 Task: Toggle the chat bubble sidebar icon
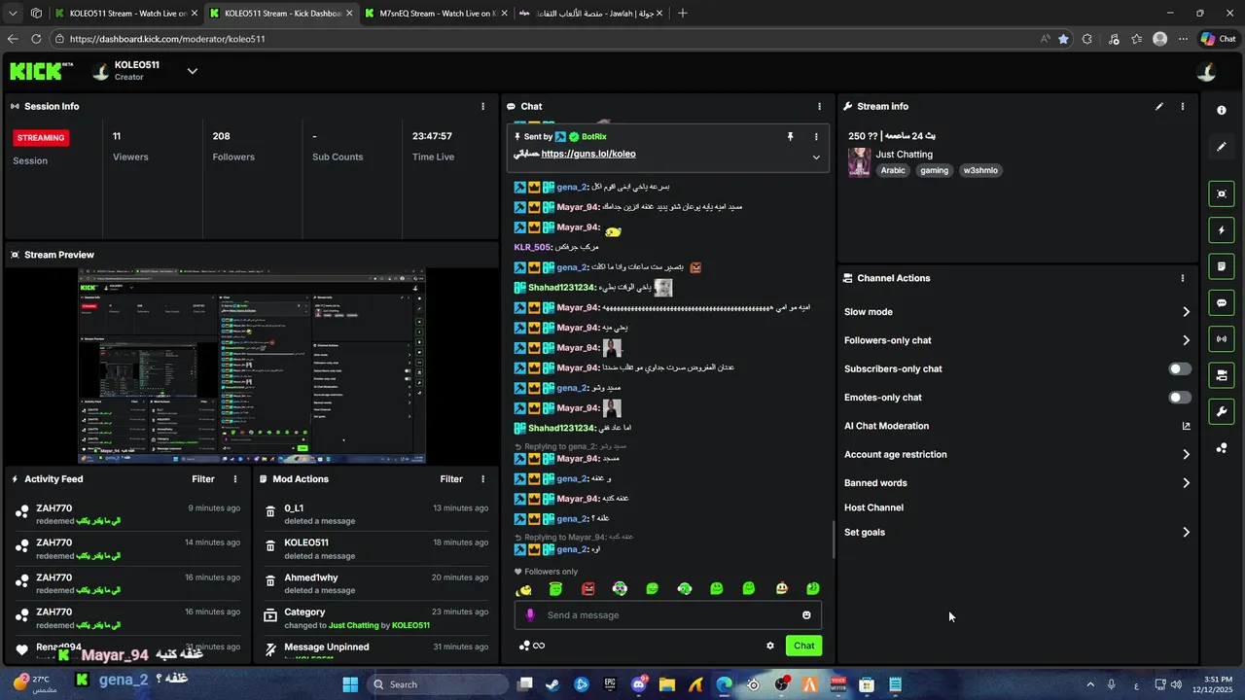(1222, 303)
